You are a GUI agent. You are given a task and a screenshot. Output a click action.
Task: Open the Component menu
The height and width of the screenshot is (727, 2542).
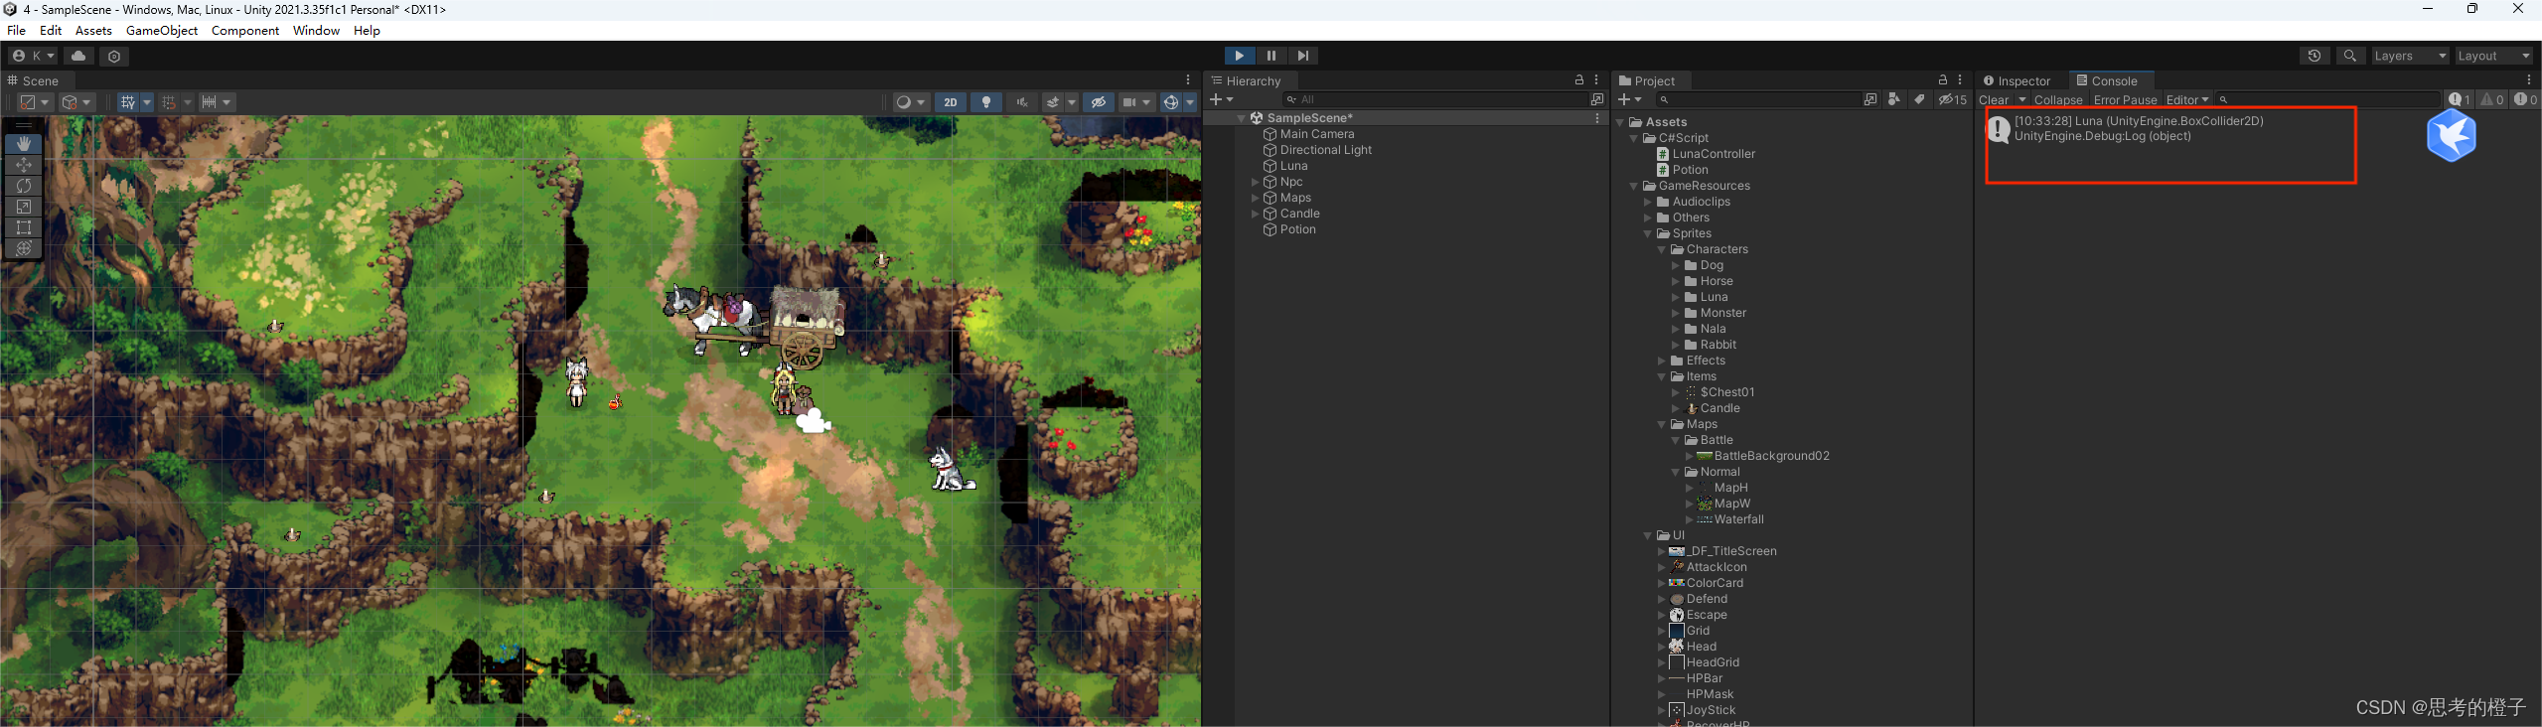245,31
